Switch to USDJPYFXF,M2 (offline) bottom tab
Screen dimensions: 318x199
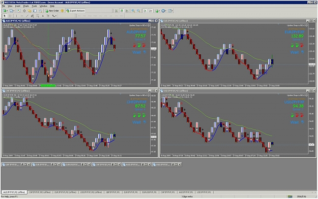tap(91, 192)
